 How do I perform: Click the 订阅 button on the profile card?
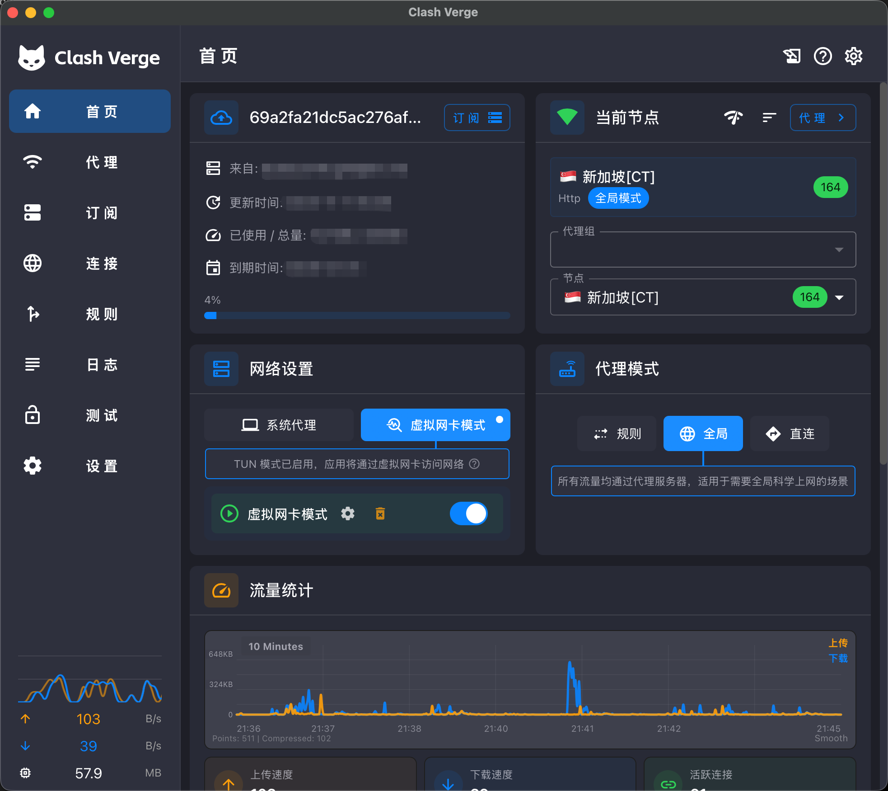(x=477, y=118)
